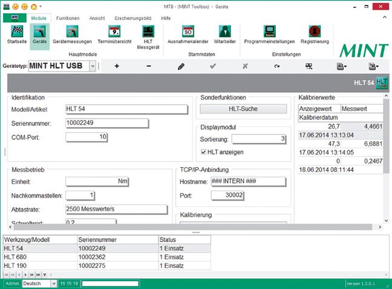Viewport: 392px width, 289px height.
Task: Select the HLT 54 row in list
Action: 106,248
